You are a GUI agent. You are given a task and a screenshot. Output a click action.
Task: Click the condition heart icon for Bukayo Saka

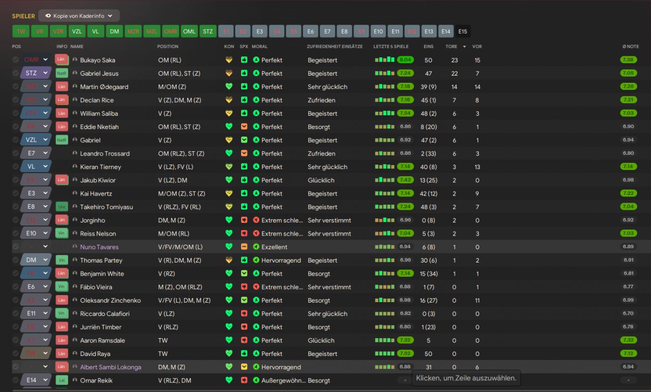pyautogui.click(x=229, y=60)
